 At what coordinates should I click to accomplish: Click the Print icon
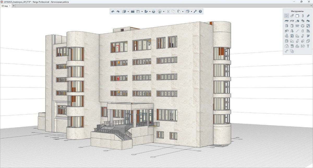[x=153, y=11]
